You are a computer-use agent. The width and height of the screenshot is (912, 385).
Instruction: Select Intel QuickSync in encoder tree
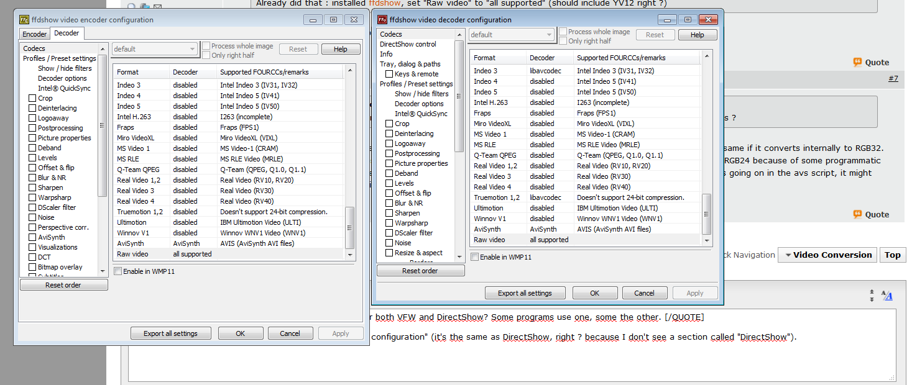64,88
